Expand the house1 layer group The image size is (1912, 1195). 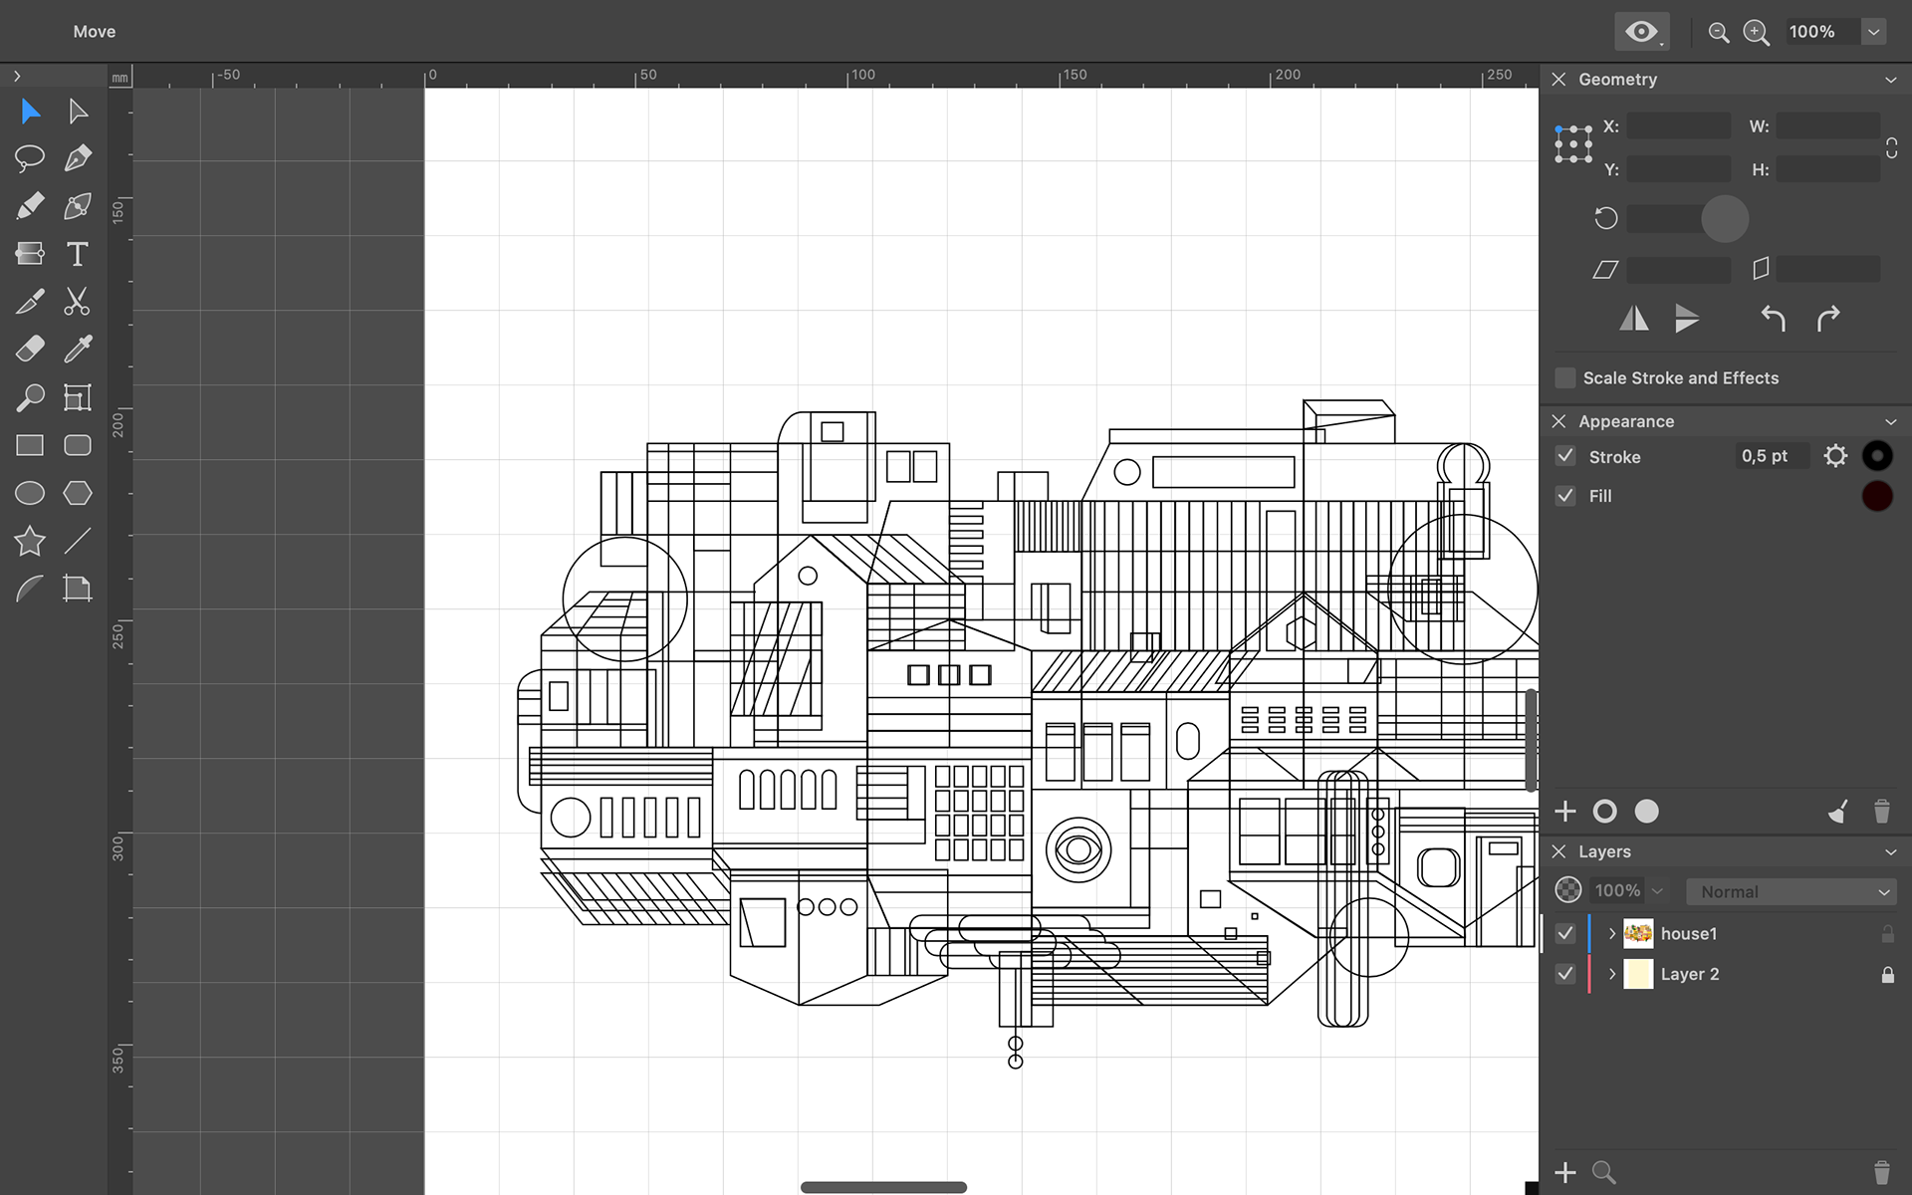point(1612,933)
